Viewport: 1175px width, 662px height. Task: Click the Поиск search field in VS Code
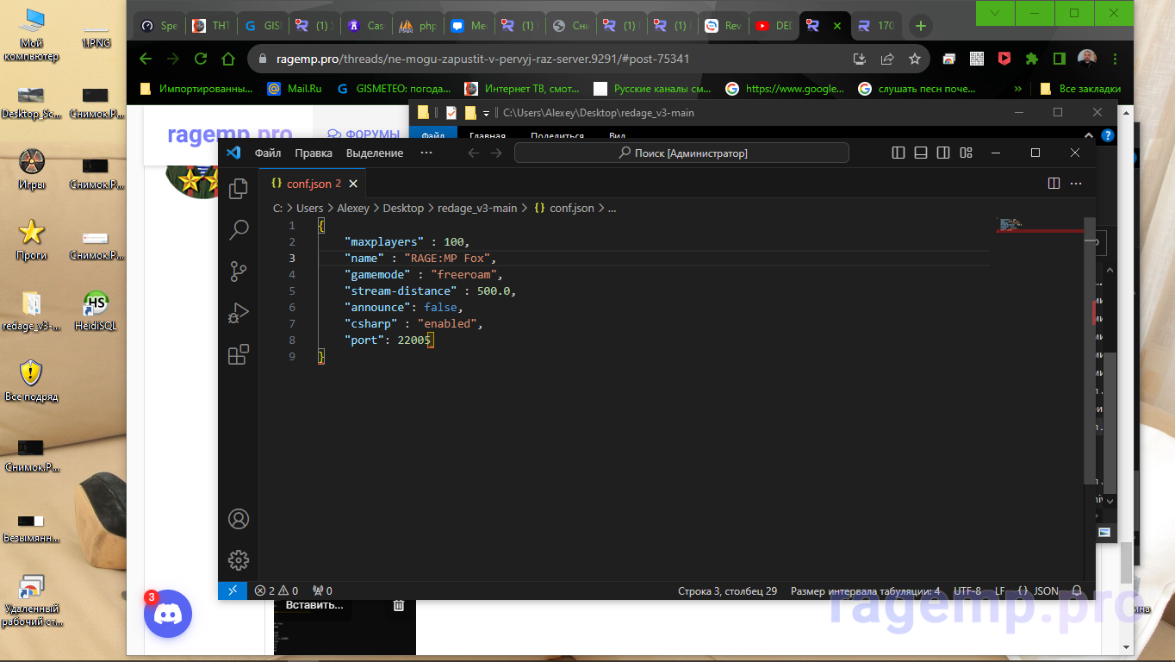coord(681,153)
